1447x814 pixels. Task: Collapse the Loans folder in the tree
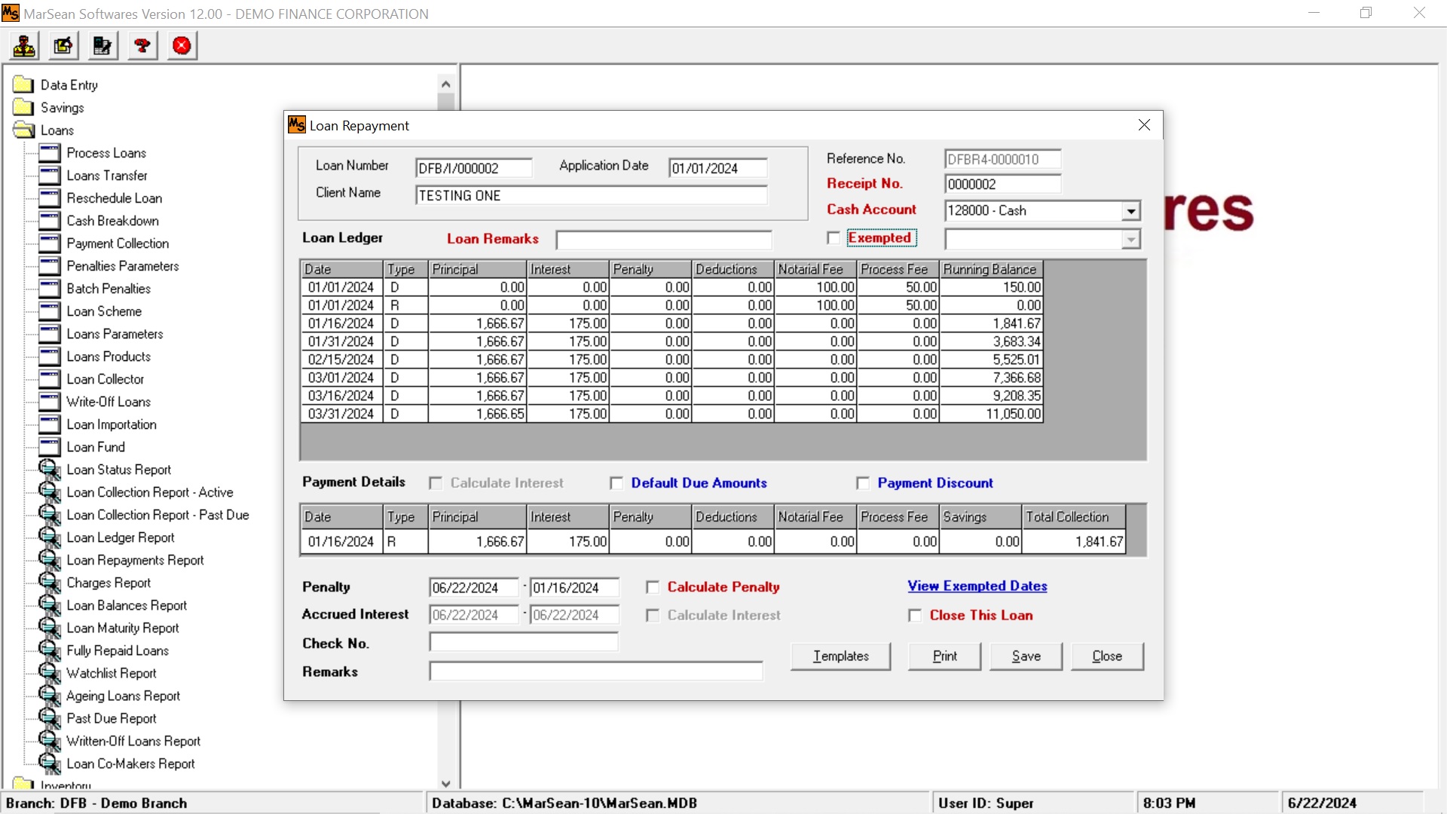point(24,130)
